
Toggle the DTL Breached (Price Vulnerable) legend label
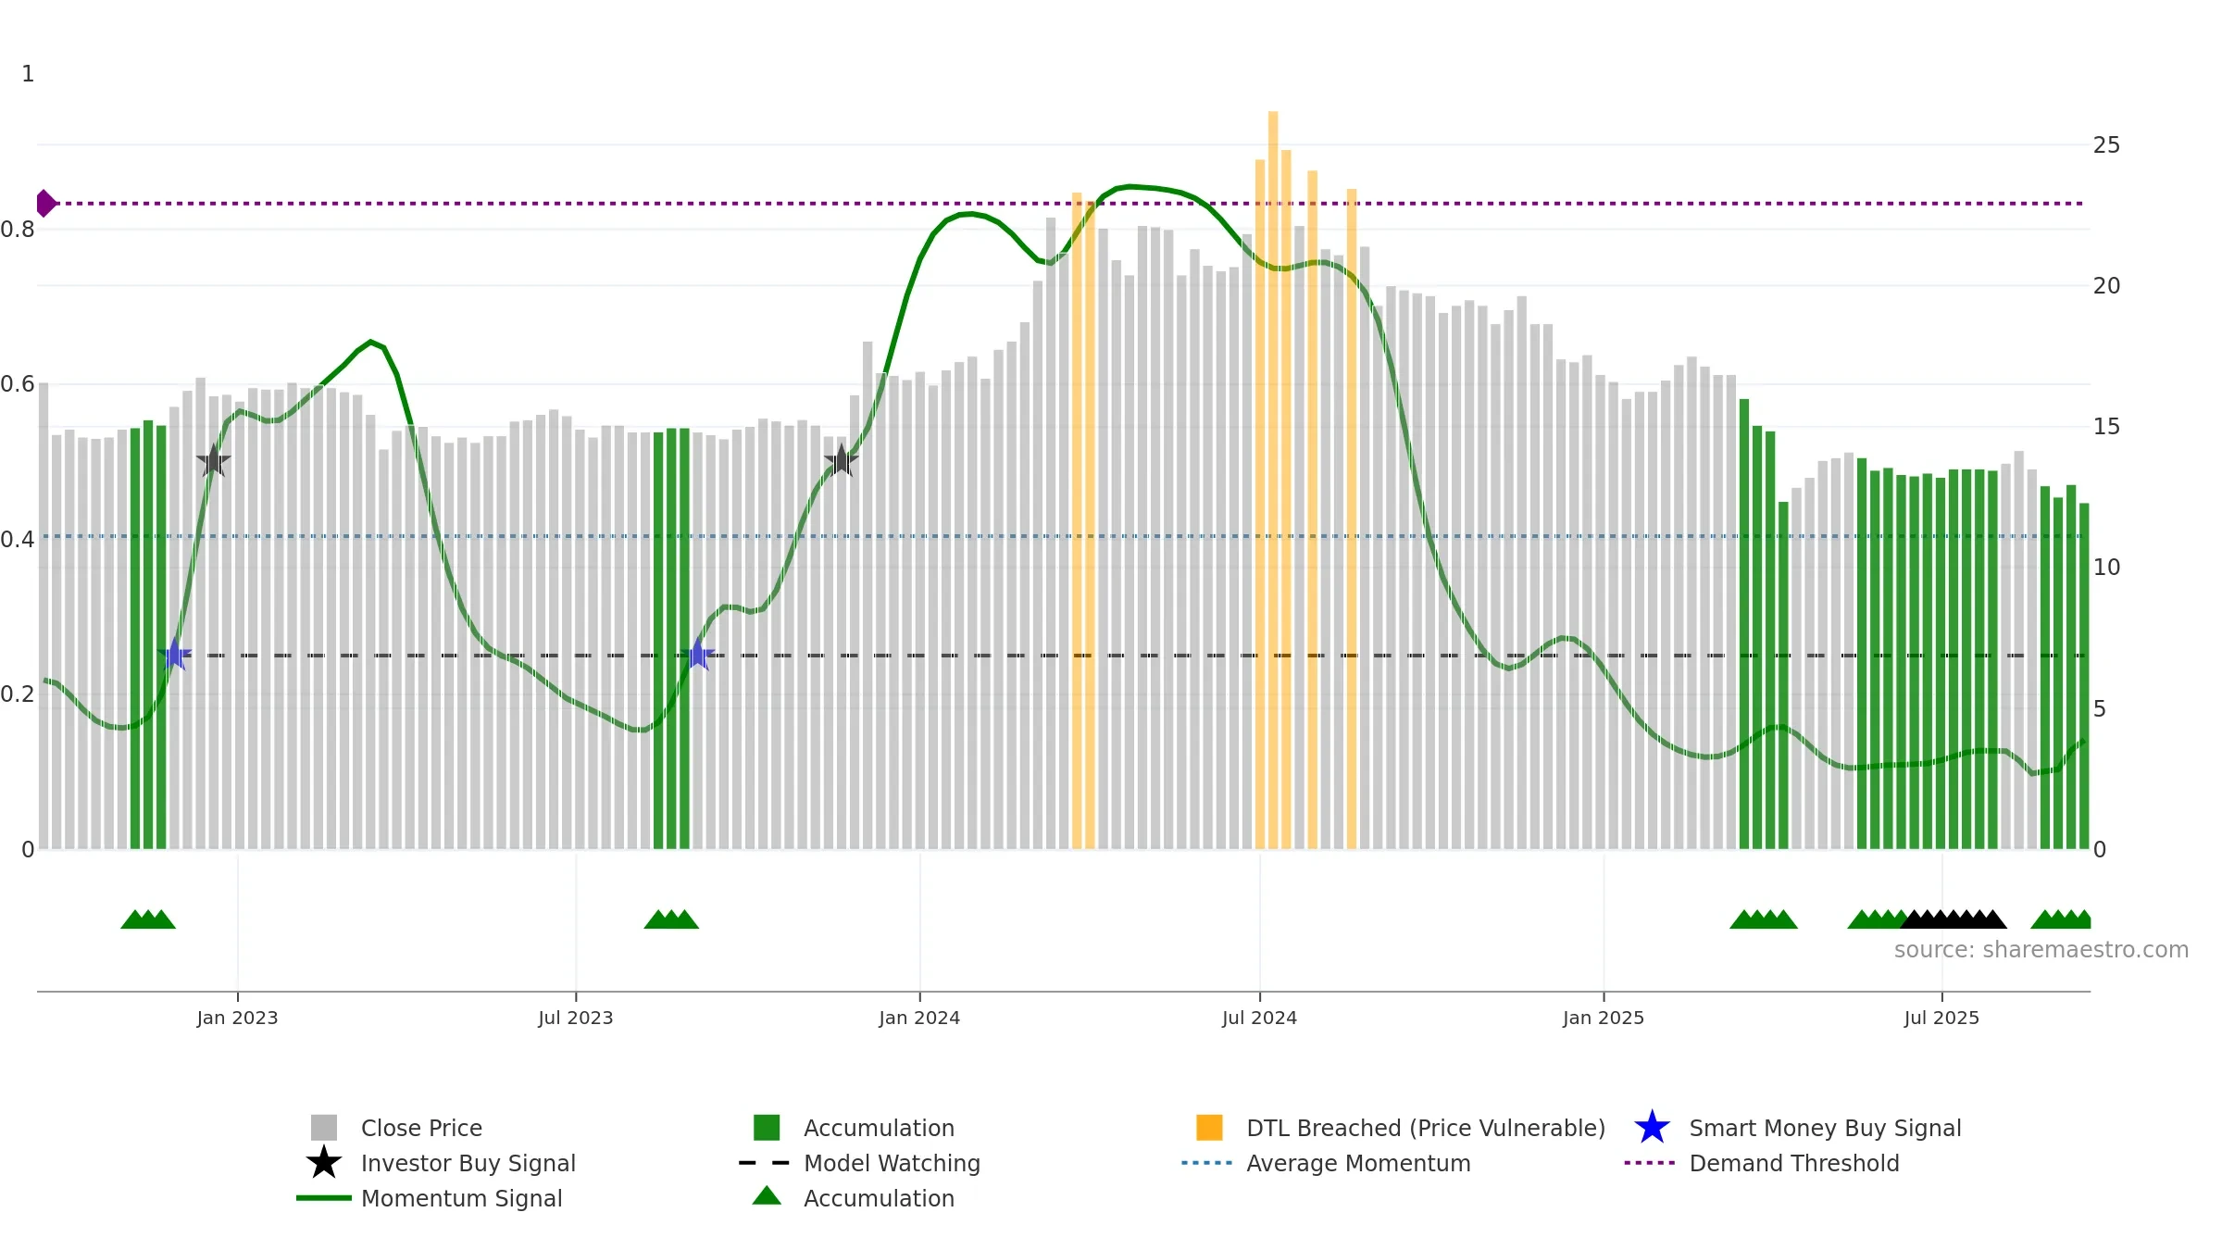coord(1426,1128)
